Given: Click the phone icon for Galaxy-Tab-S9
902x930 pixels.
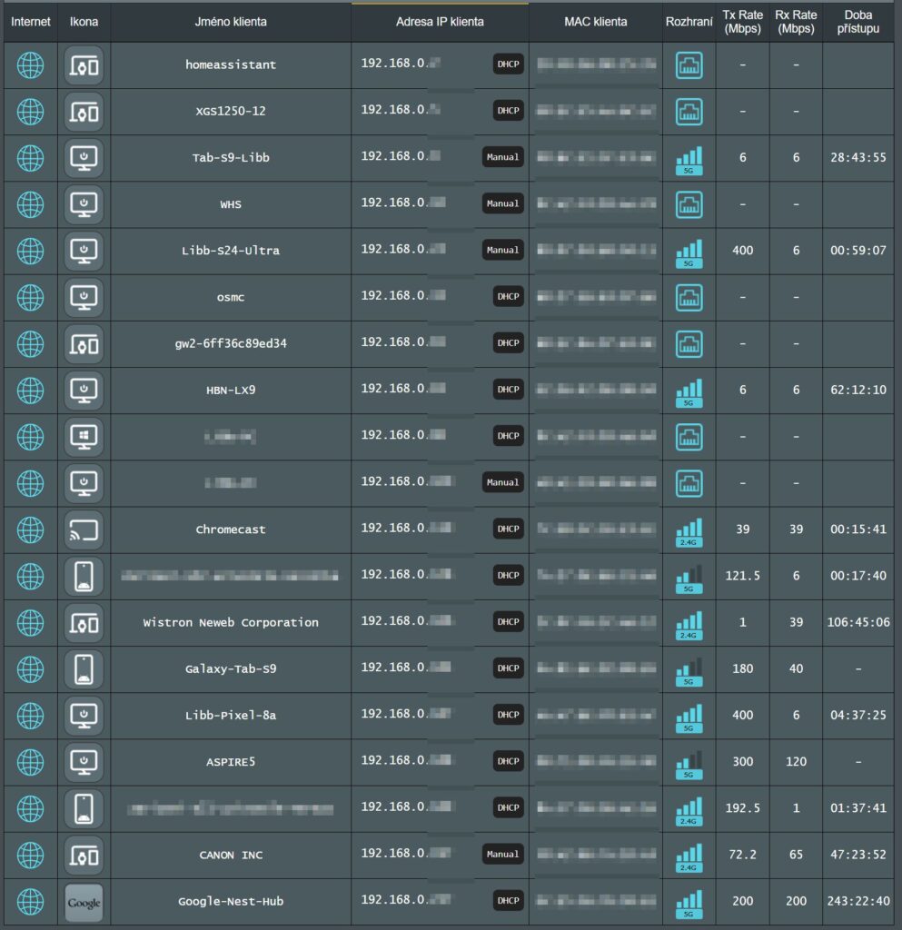Looking at the screenshot, I should [x=84, y=669].
